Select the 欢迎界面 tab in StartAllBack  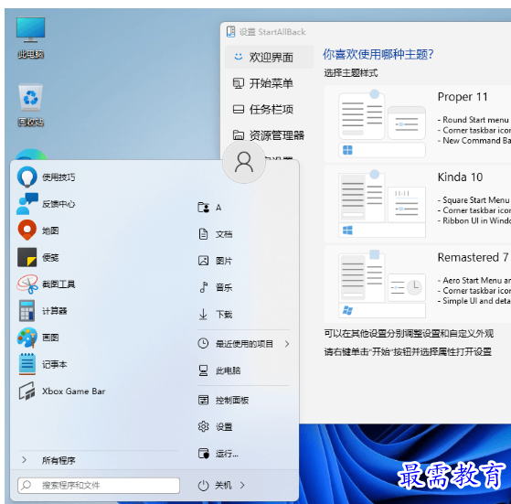269,57
